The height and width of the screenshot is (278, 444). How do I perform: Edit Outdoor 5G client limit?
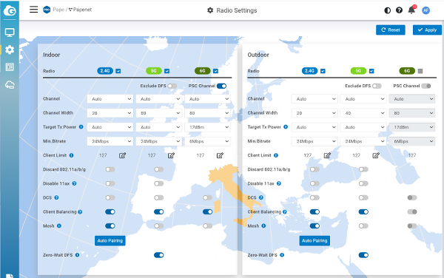(x=376, y=155)
